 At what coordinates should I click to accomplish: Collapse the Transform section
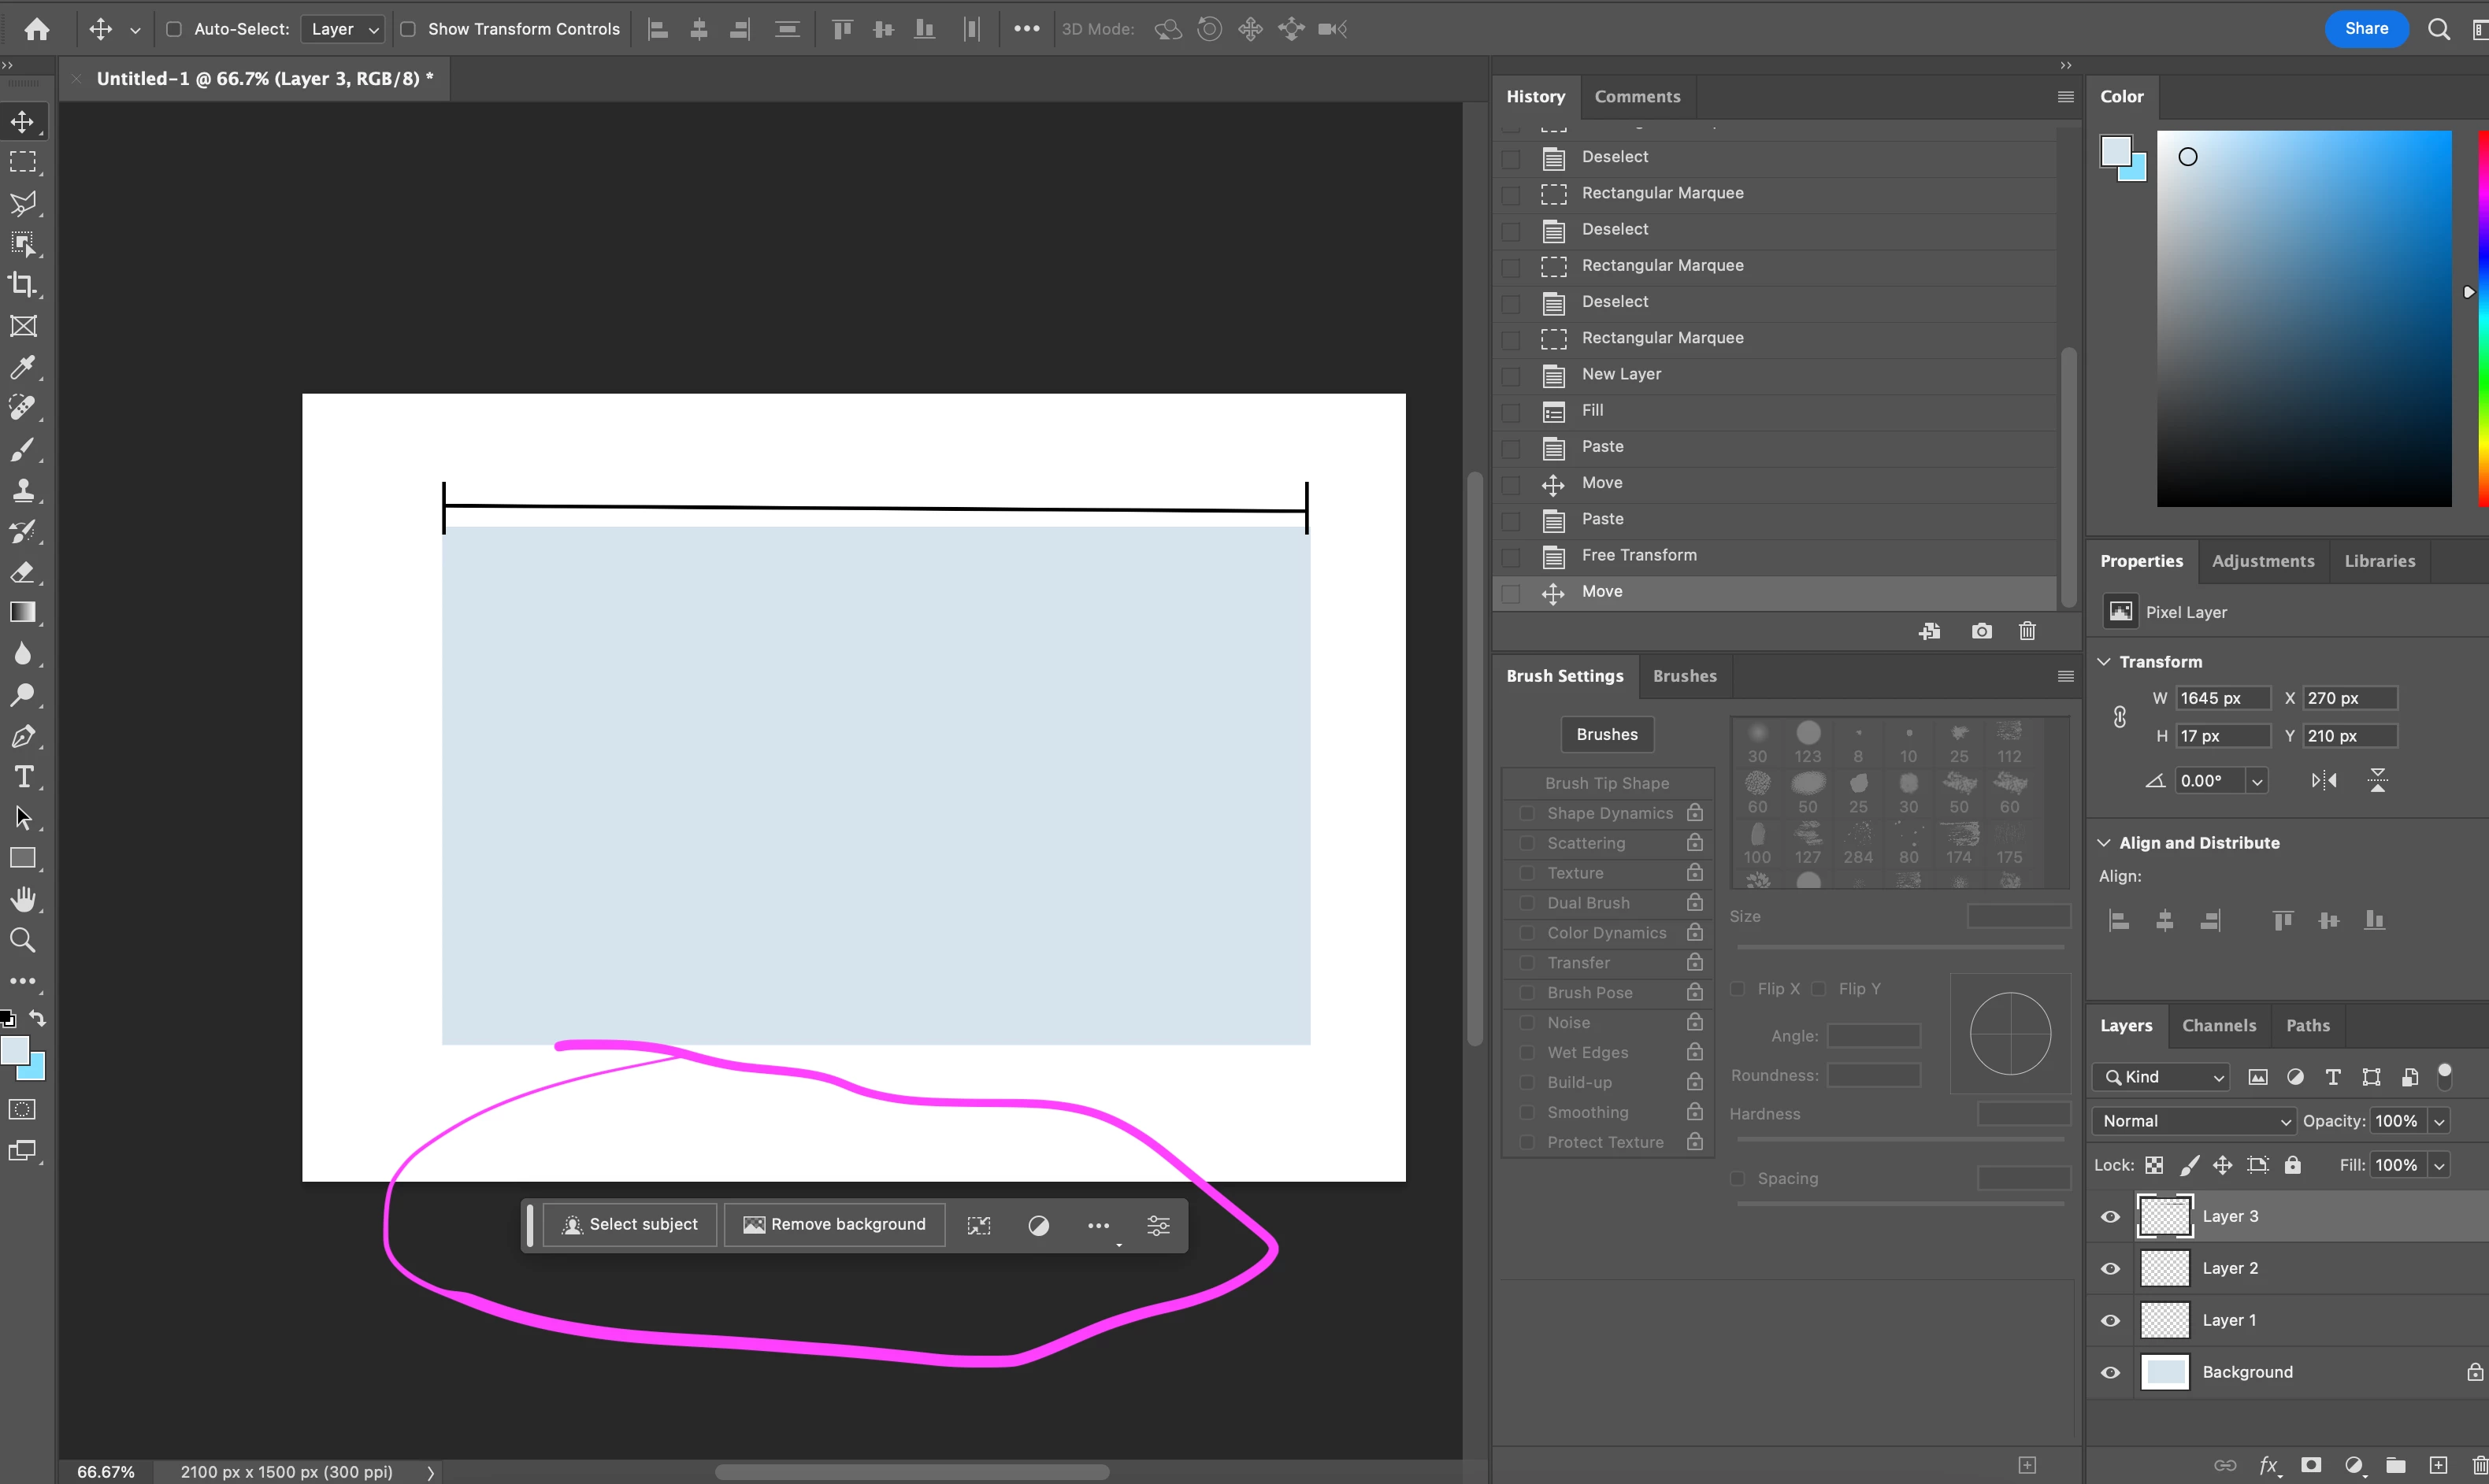2104,662
